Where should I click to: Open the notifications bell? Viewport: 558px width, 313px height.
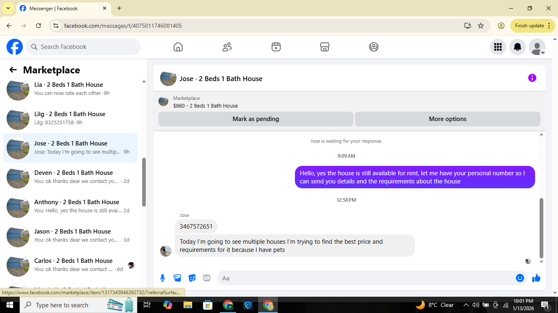tap(518, 47)
